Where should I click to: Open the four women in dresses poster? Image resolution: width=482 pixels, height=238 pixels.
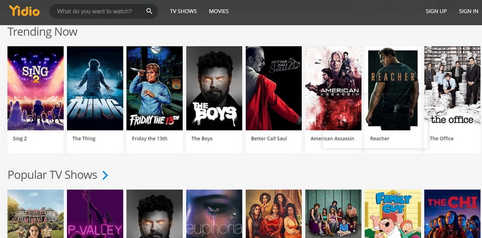[x=273, y=214]
